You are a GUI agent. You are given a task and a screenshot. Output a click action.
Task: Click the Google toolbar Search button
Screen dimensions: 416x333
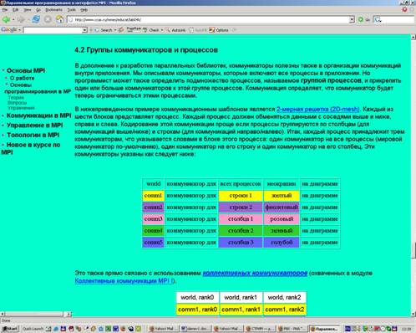click(105, 30)
